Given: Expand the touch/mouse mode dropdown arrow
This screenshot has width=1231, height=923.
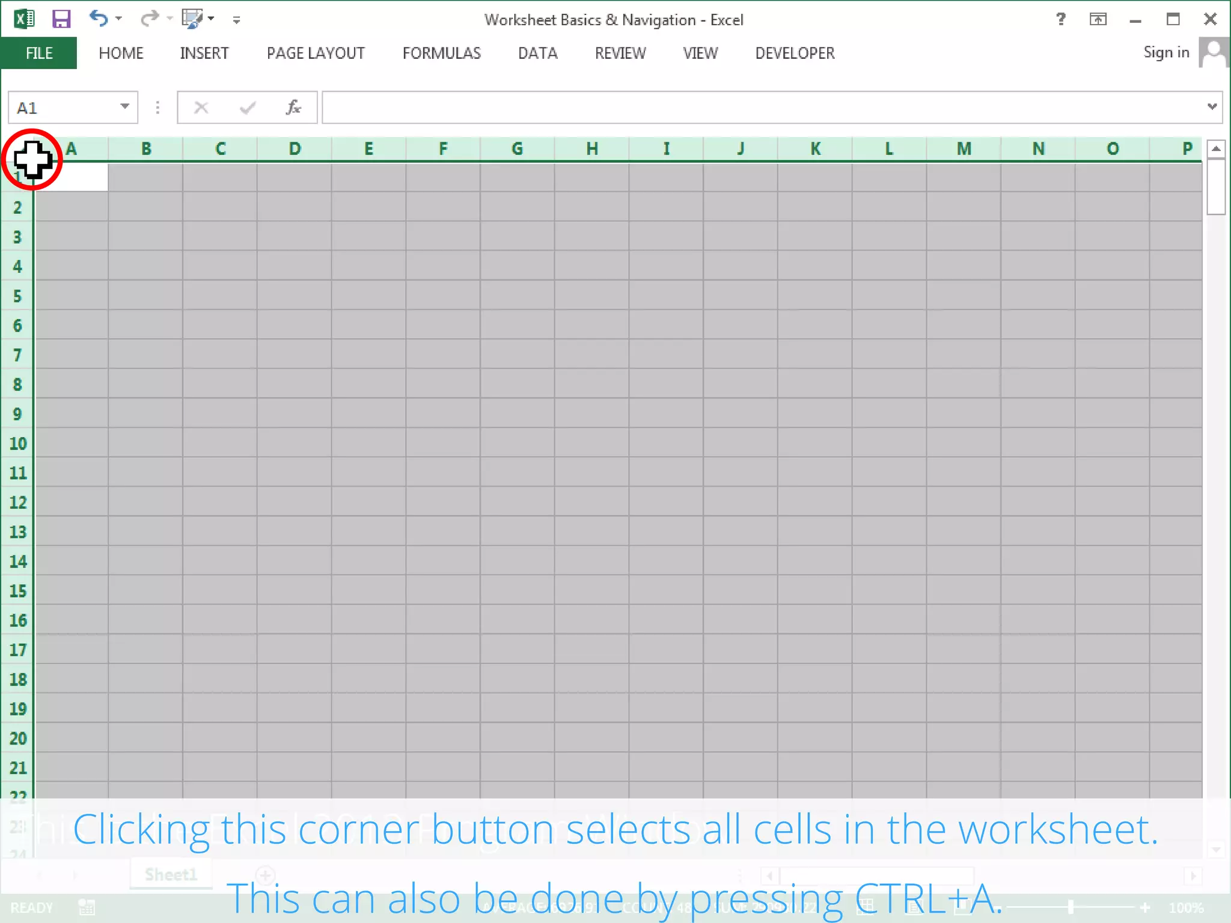Looking at the screenshot, I should tap(211, 19).
